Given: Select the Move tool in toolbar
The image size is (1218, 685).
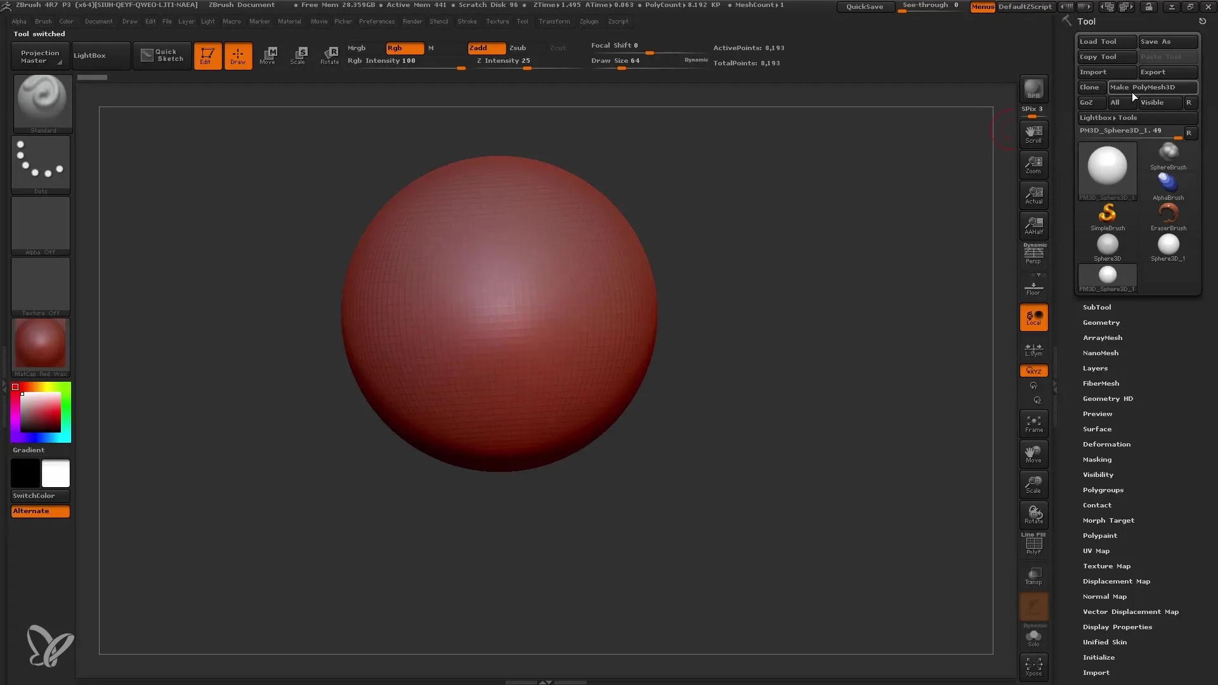Looking at the screenshot, I should (x=268, y=55).
